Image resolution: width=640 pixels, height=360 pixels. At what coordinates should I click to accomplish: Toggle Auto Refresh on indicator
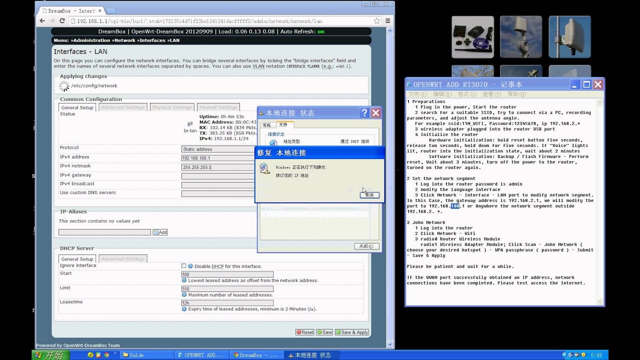click(321, 31)
